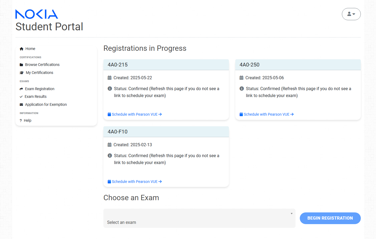Open Exam Results in the sidebar
The height and width of the screenshot is (239, 376).
coord(35,97)
